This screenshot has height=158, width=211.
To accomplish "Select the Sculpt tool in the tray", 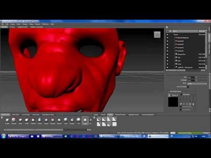I will (7, 121).
